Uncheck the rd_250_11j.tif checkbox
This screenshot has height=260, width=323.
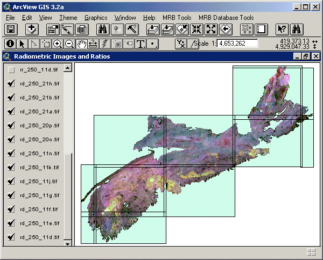click(11, 182)
